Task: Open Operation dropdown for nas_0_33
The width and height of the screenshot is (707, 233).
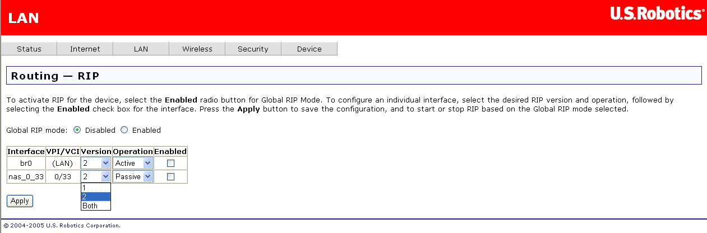Action: click(x=133, y=176)
